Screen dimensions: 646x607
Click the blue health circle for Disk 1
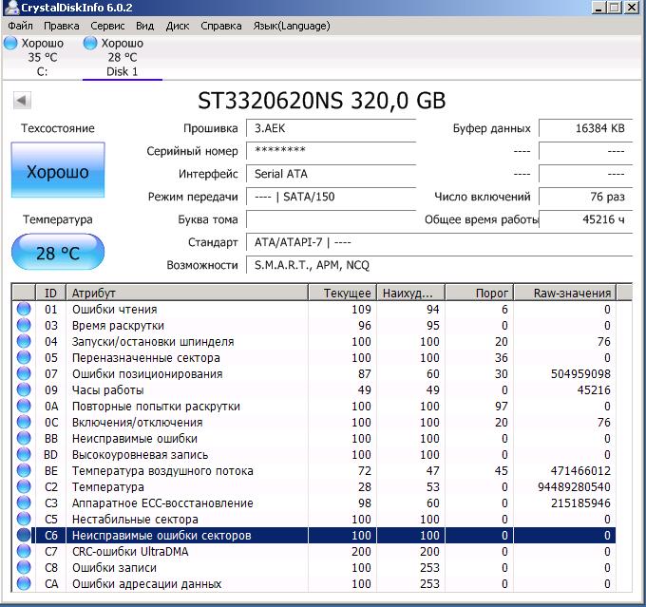click(x=90, y=43)
